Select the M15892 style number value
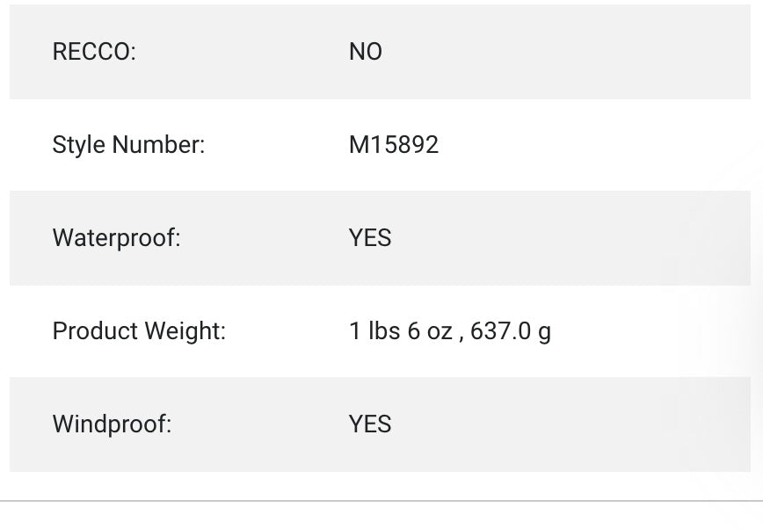The width and height of the screenshot is (763, 529). point(393,145)
